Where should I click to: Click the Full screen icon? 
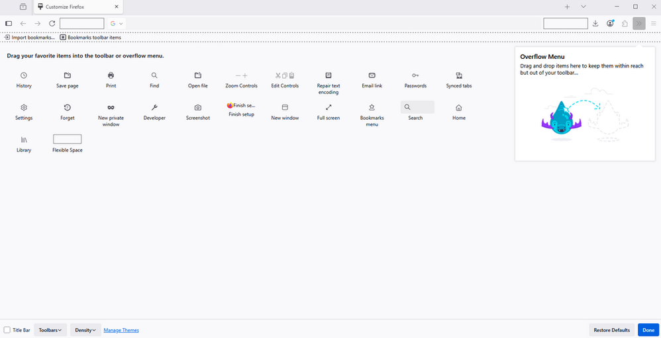click(x=329, y=107)
